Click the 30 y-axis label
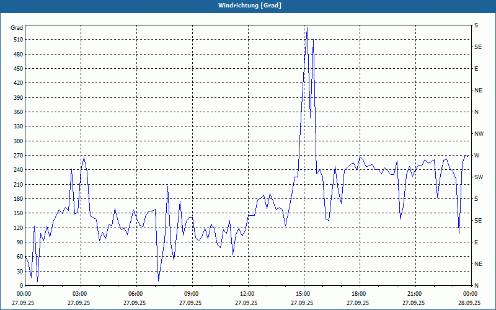 coord(19,272)
